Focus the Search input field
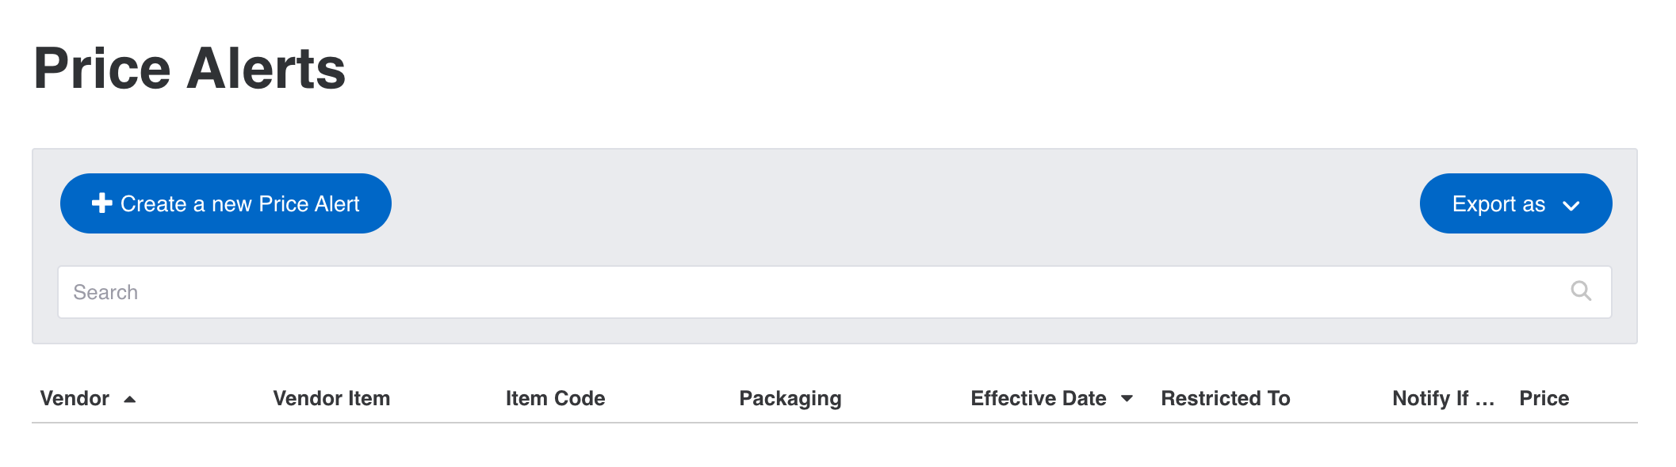The height and width of the screenshot is (467, 1676). tap(834, 292)
